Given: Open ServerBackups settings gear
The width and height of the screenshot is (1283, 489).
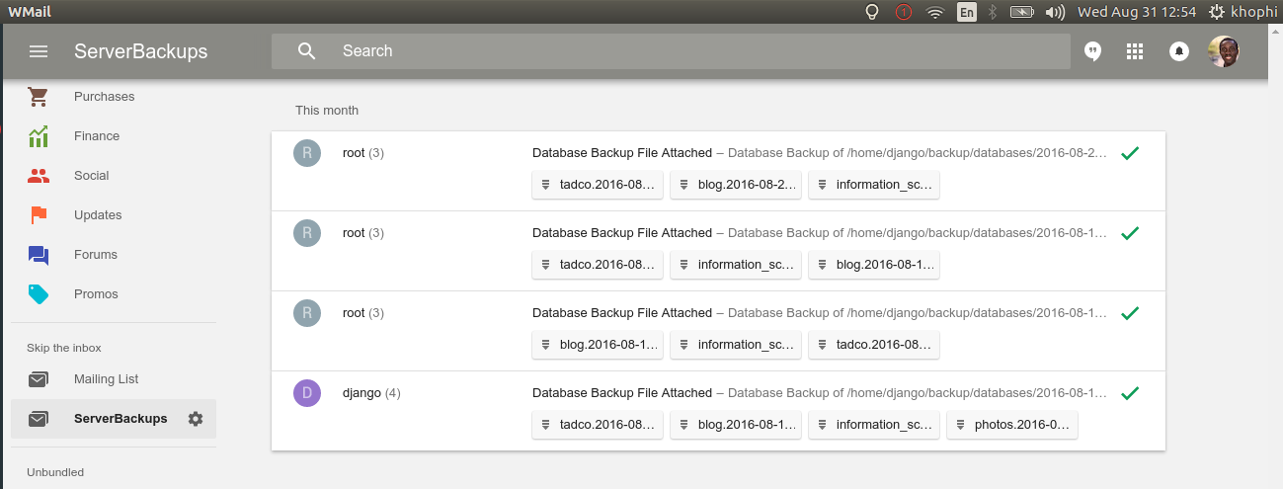Looking at the screenshot, I should pyautogui.click(x=196, y=419).
